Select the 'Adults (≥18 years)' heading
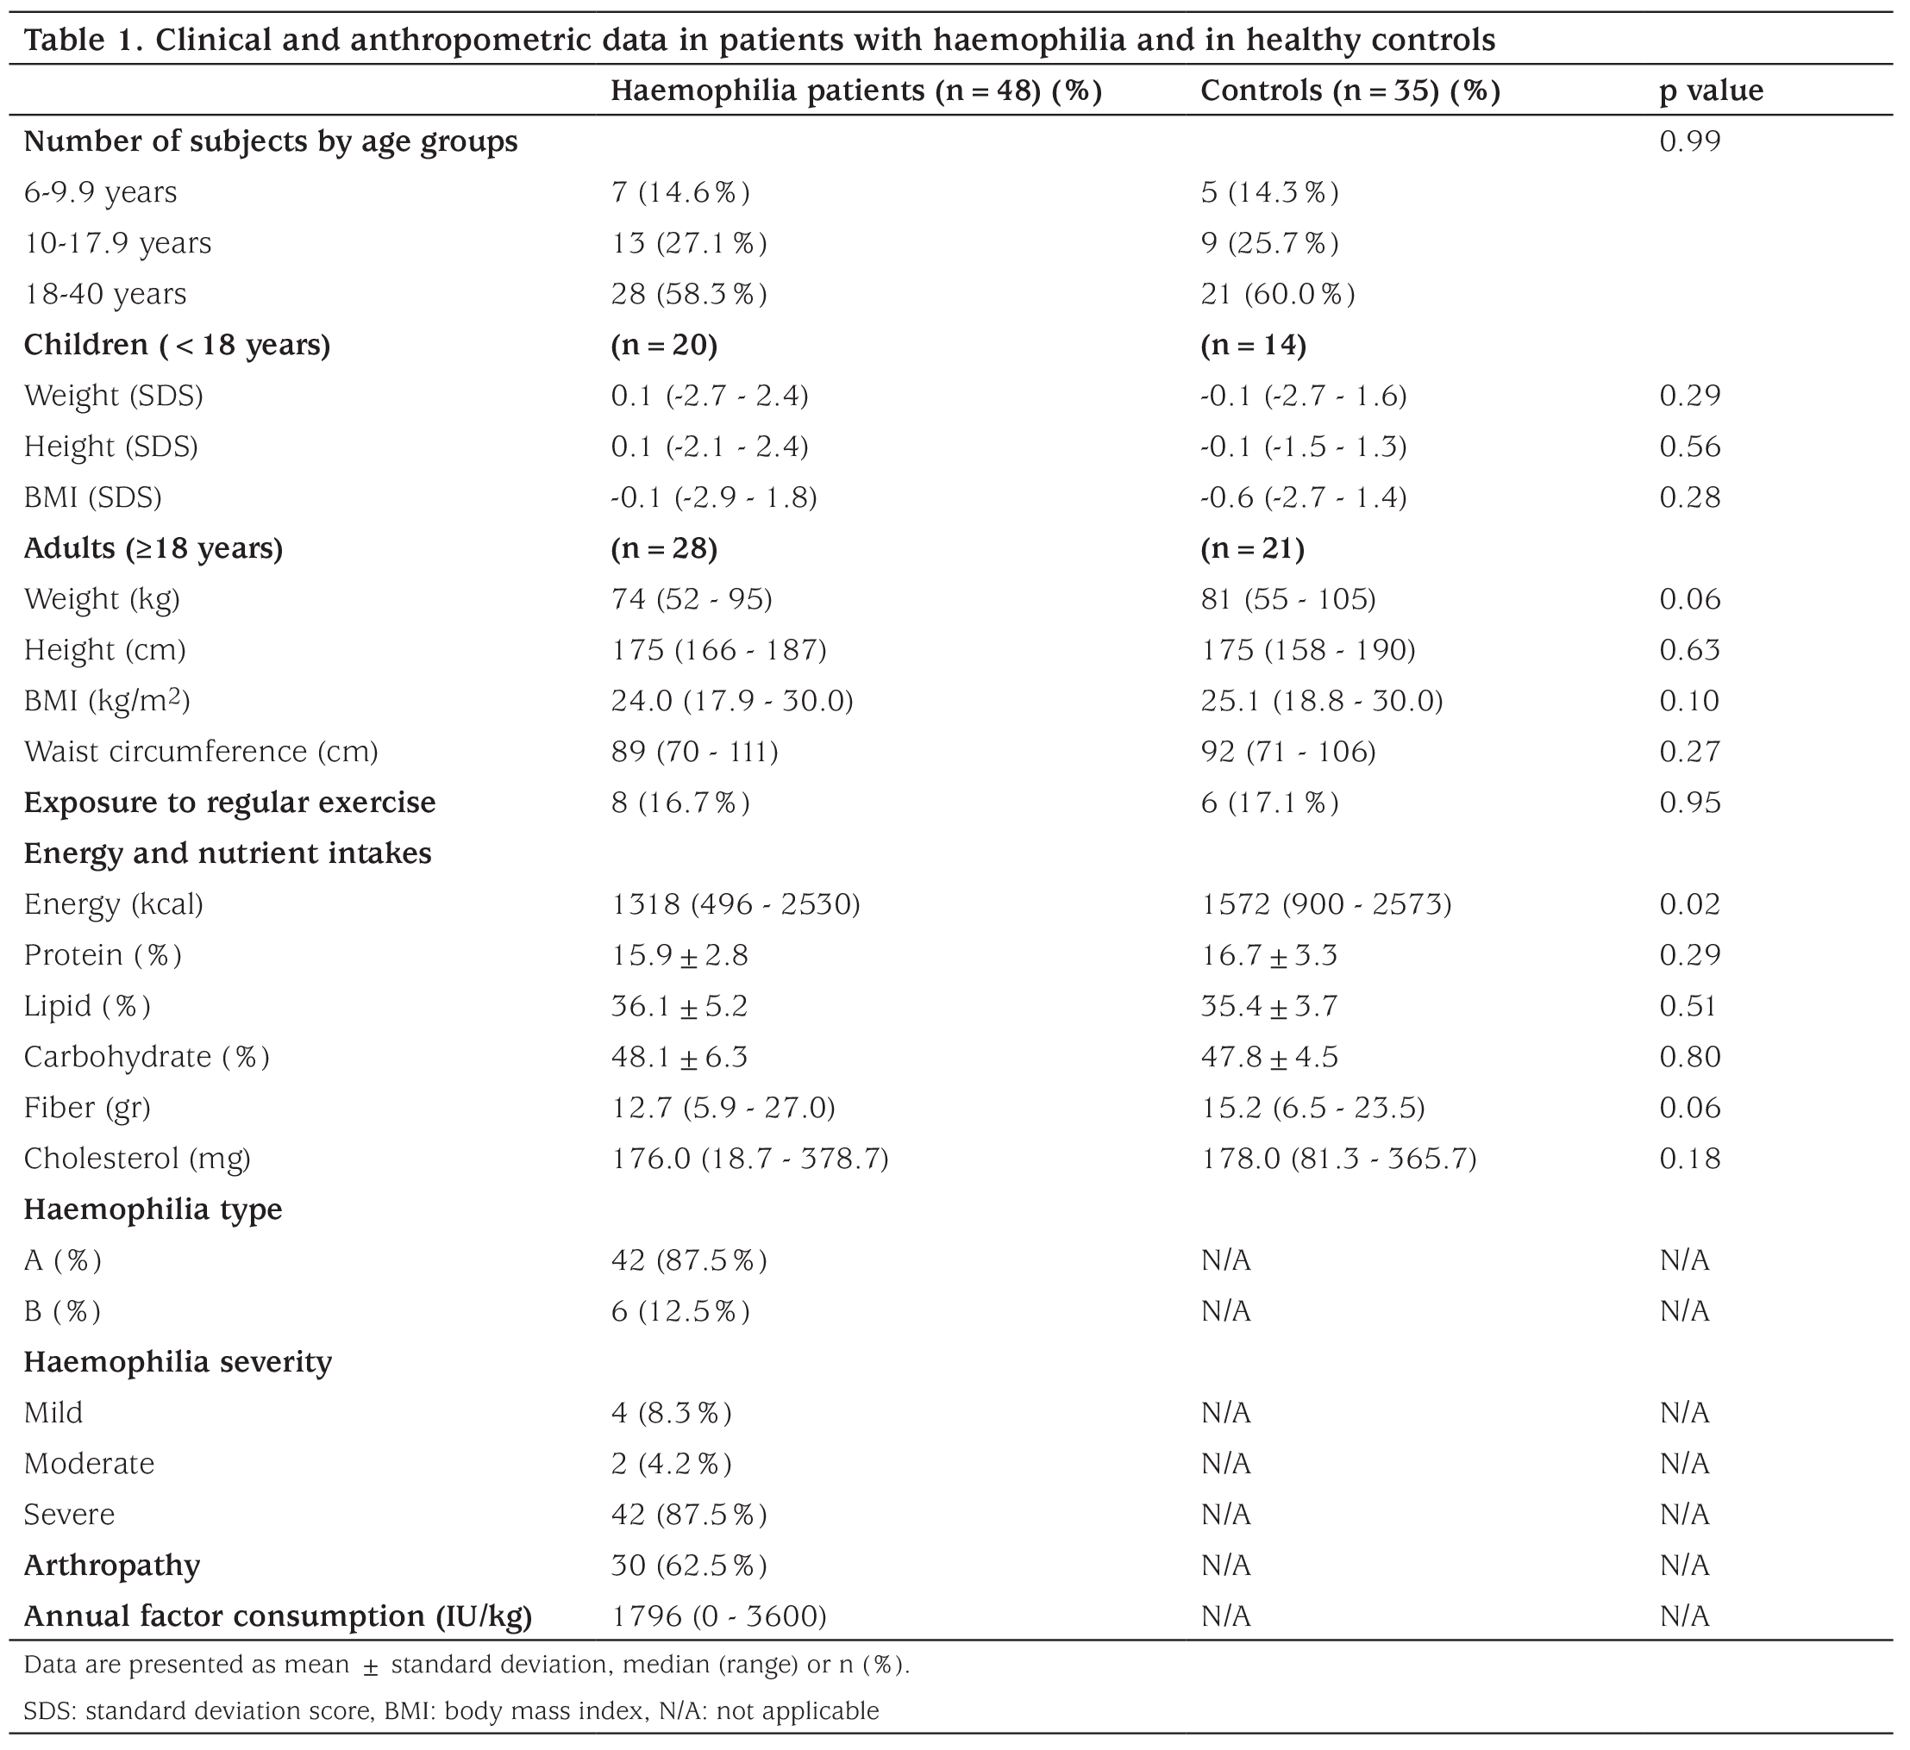 pyautogui.click(x=153, y=549)
